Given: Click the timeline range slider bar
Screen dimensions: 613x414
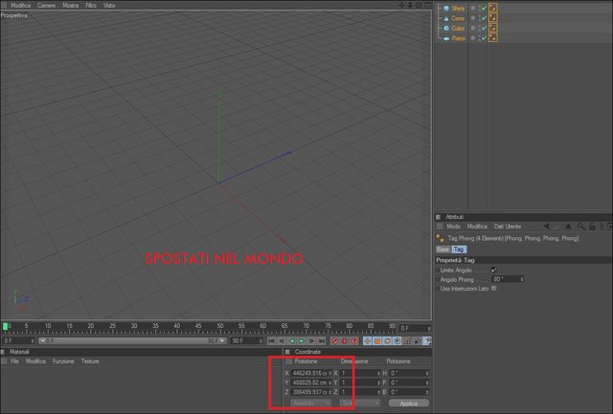Looking at the screenshot, I should [x=132, y=341].
